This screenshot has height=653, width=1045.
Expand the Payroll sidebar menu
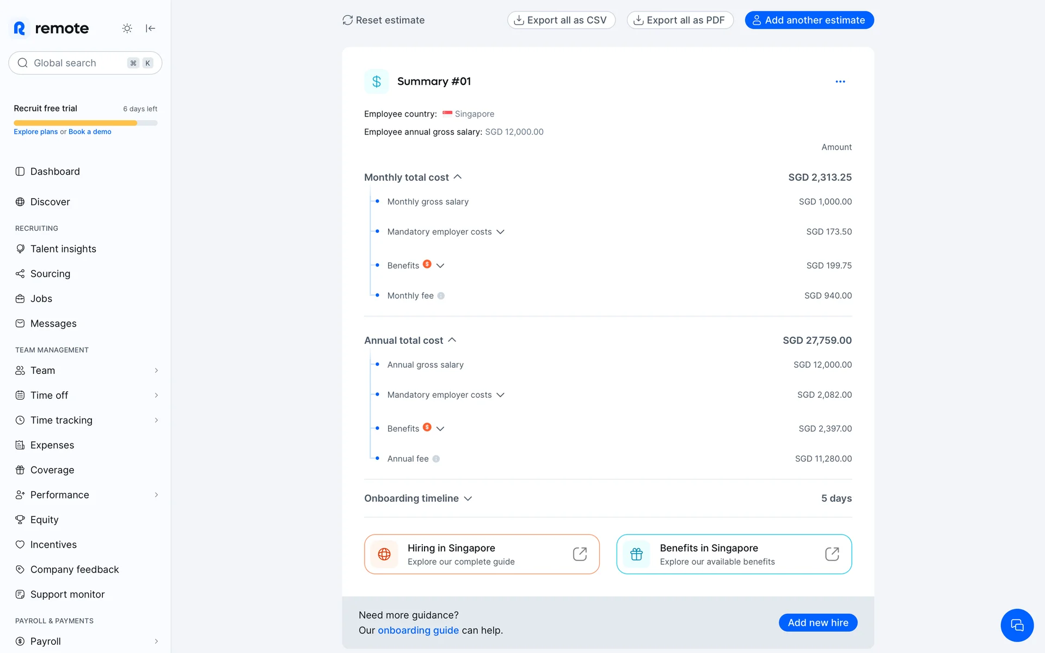coord(156,641)
